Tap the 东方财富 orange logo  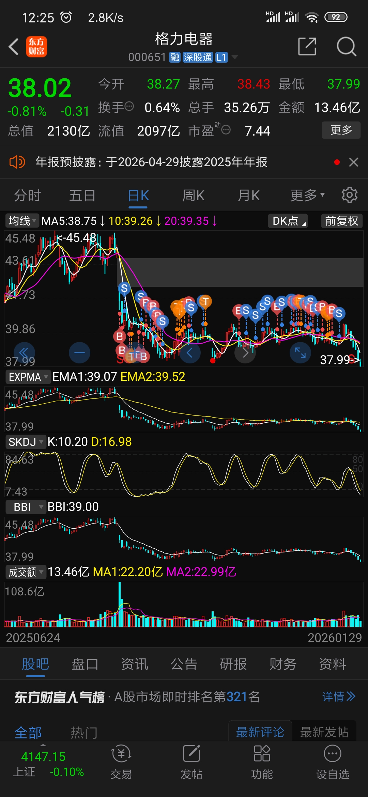(x=36, y=47)
